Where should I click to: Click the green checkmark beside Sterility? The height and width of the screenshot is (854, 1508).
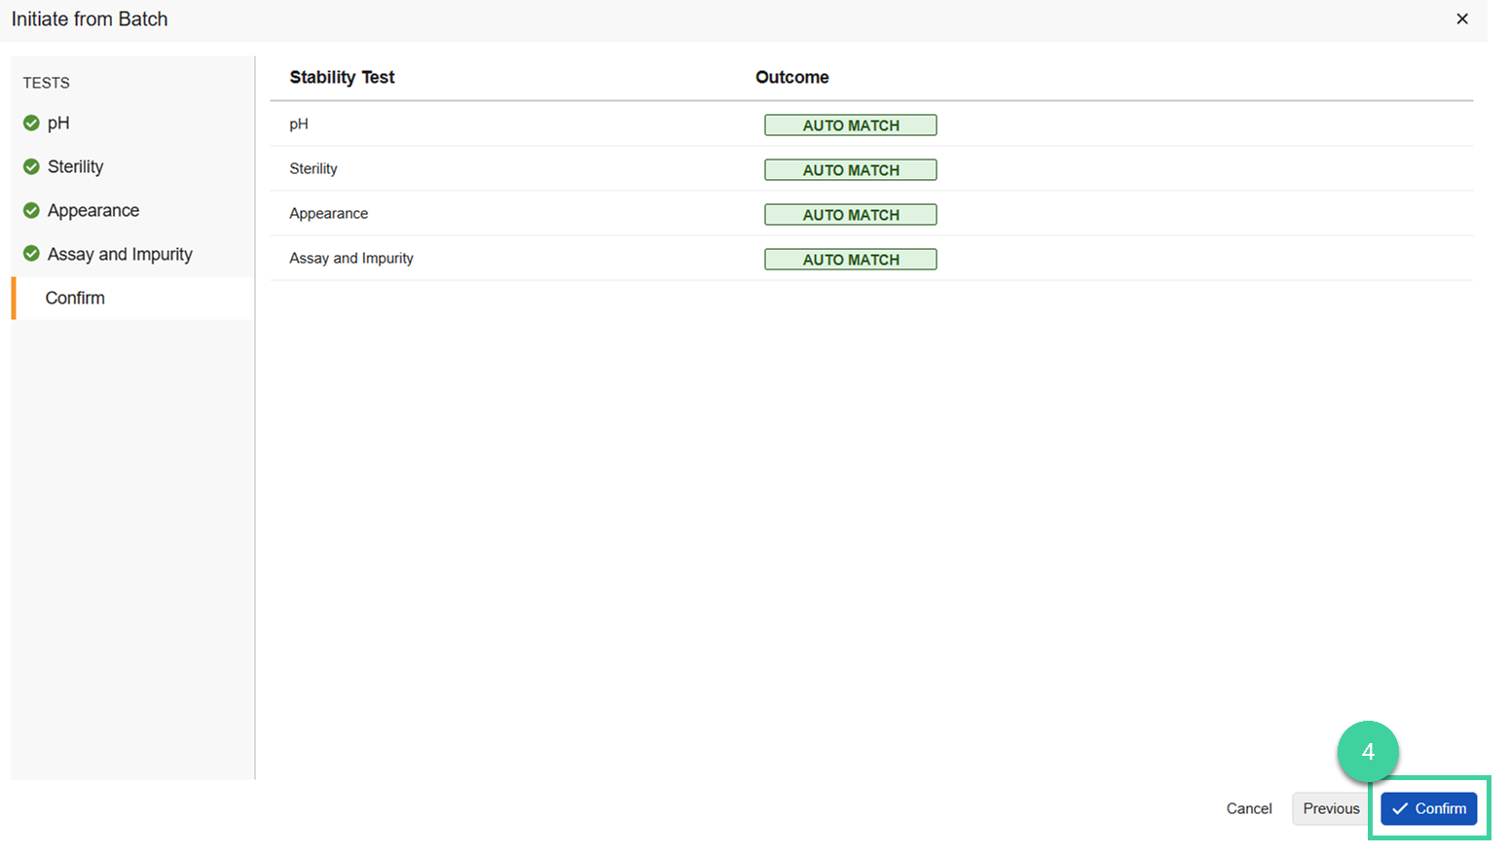[30, 166]
